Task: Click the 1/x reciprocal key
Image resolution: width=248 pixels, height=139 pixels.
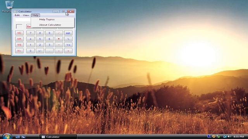Action: 68,45
